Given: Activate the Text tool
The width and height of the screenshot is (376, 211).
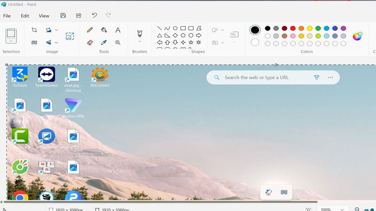Looking at the screenshot, I should (x=118, y=30).
